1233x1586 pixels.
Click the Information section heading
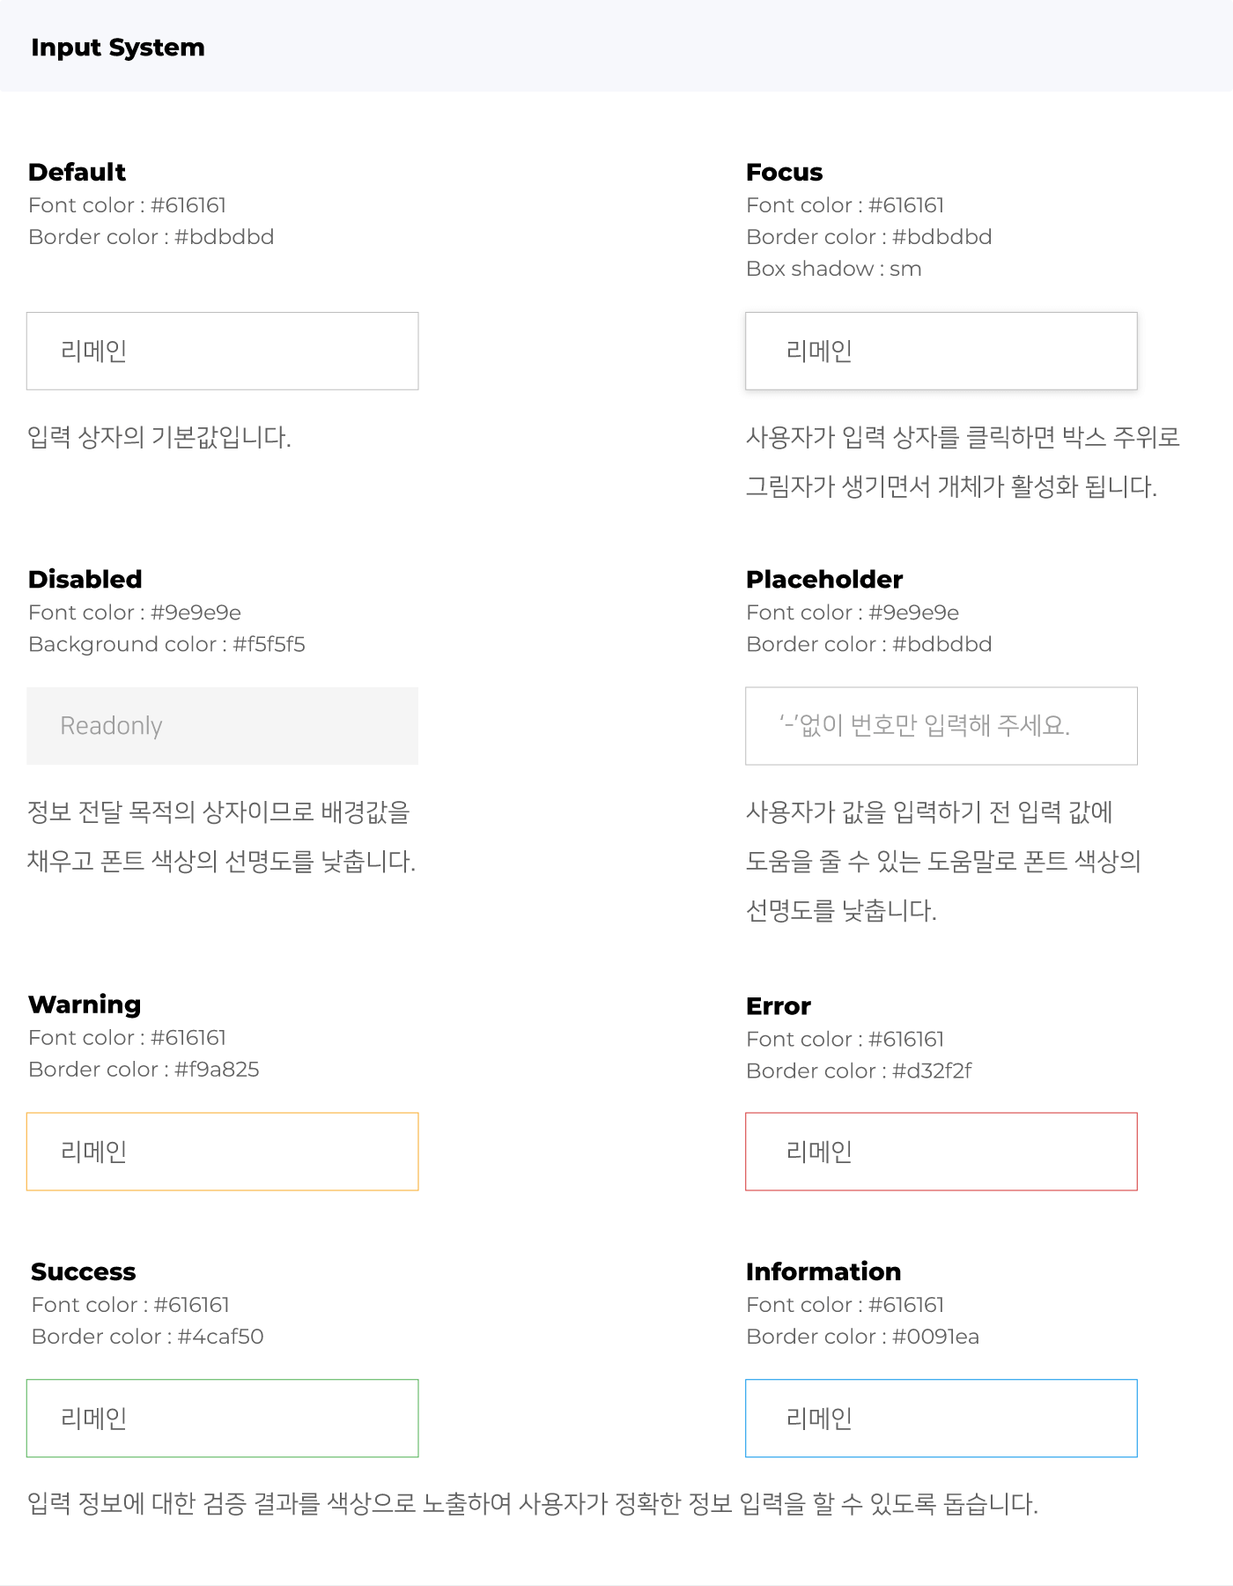[823, 1271]
